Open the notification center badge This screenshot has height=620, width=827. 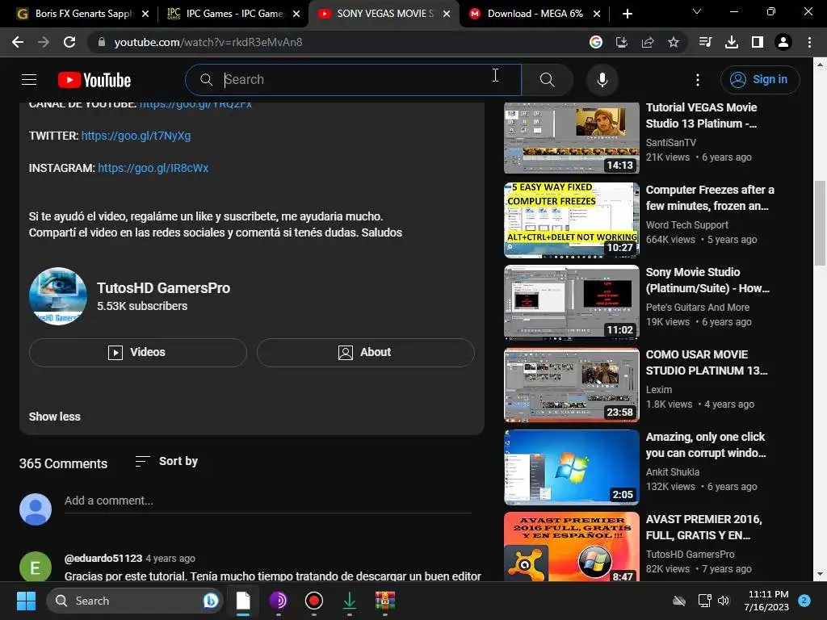click(x=804, y=601)
